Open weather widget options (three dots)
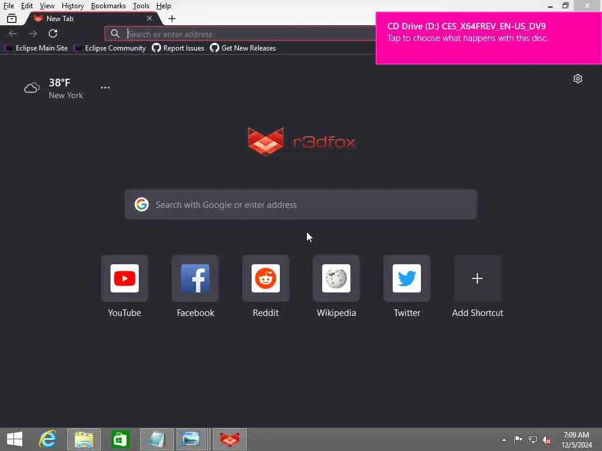Viewport: 602px width, 451px height. click(105, 87)
